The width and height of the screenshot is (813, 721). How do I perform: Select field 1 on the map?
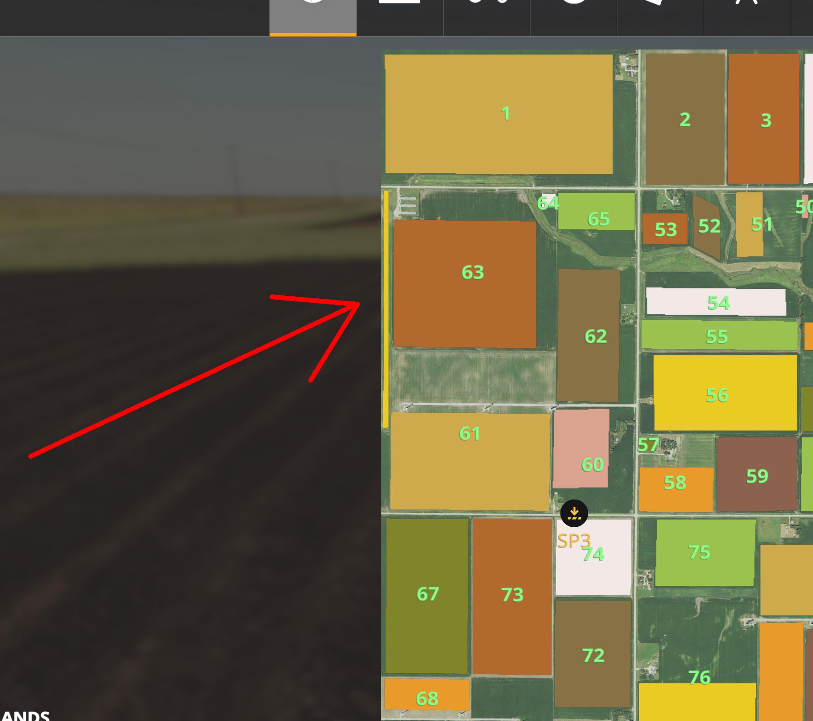[499, 114]
